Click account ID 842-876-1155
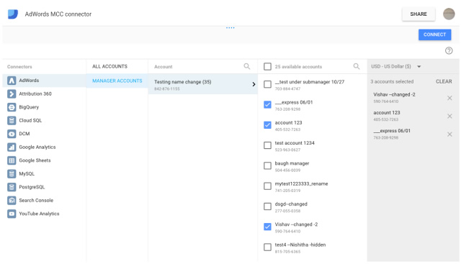The height and width of the screenshot is (264, 461). [x=166, y=89]
